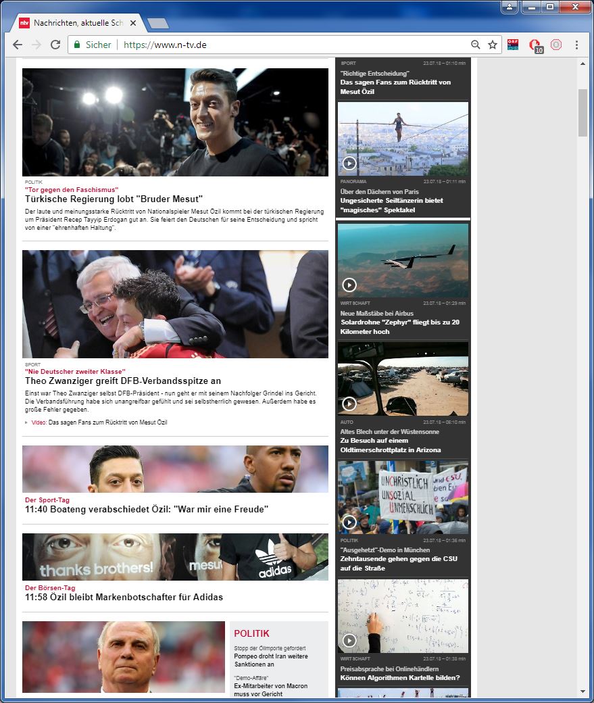Click scrollbar down arrow

(x=583, y=692)
